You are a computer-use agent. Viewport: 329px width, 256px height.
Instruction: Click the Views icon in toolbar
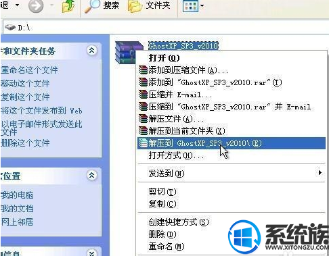[190, 6]
